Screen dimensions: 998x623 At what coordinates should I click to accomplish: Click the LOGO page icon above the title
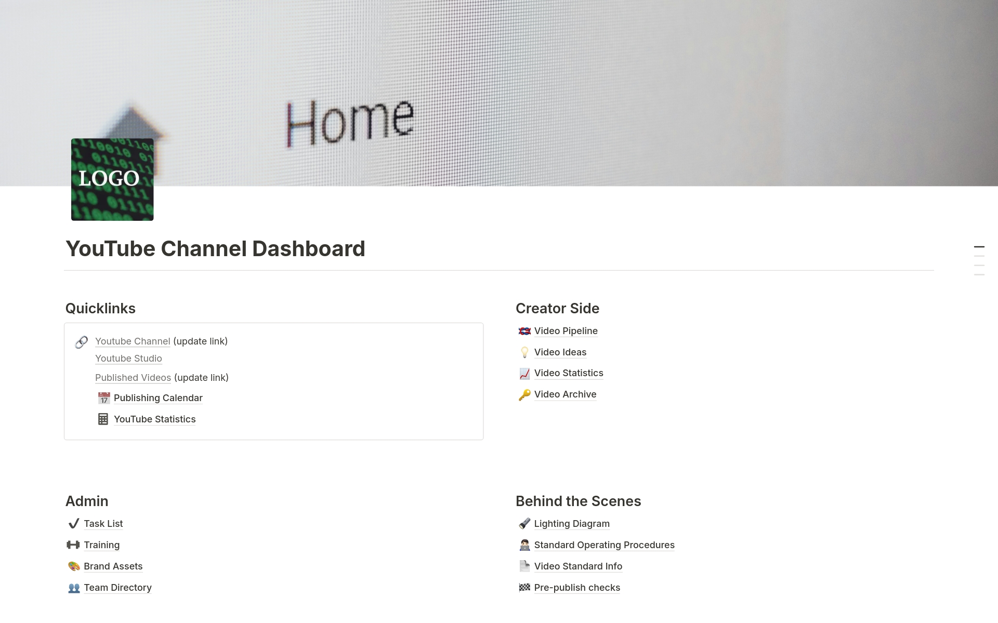click(x=112, y=179)
